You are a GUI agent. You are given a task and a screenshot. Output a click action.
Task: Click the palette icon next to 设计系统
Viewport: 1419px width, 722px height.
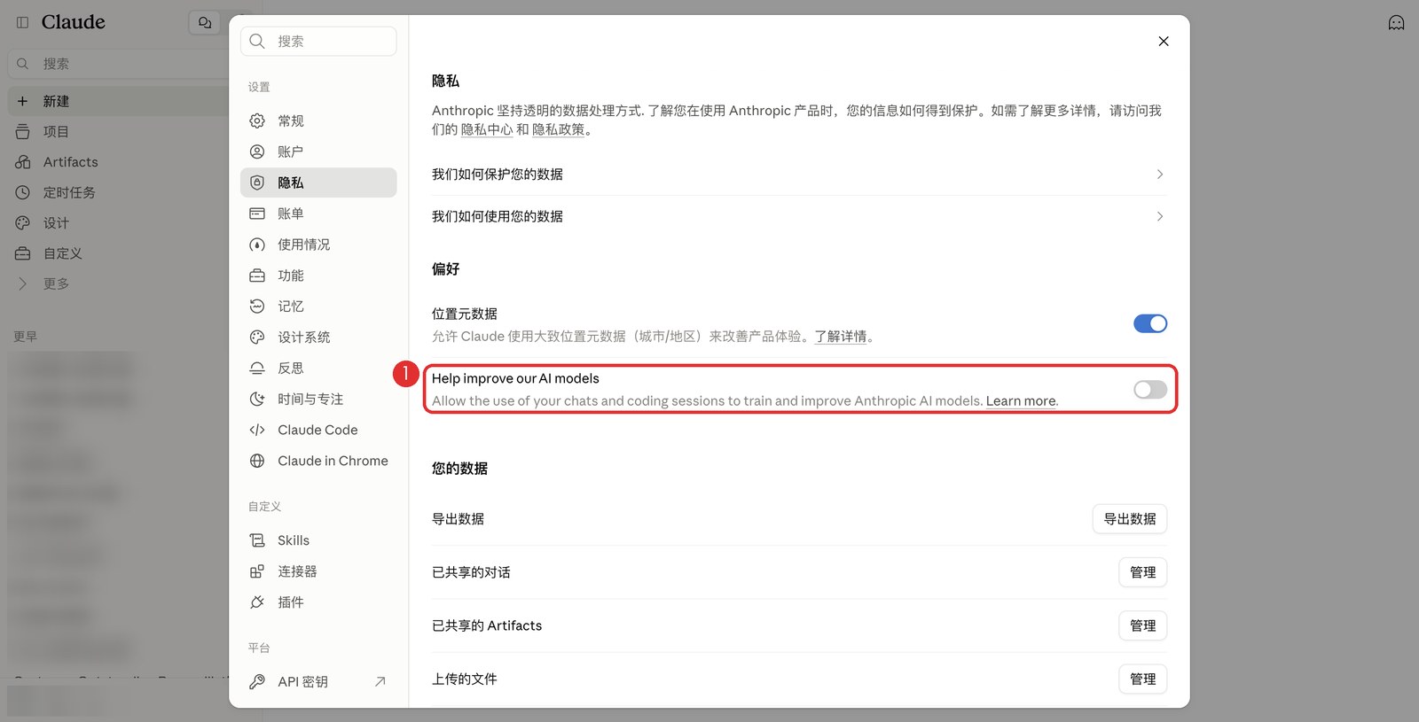point(257,337)
